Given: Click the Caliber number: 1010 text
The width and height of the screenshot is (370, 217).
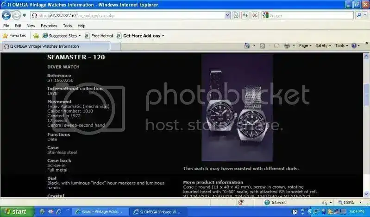Looking at the screenshot, I should [x=70, y=111].
